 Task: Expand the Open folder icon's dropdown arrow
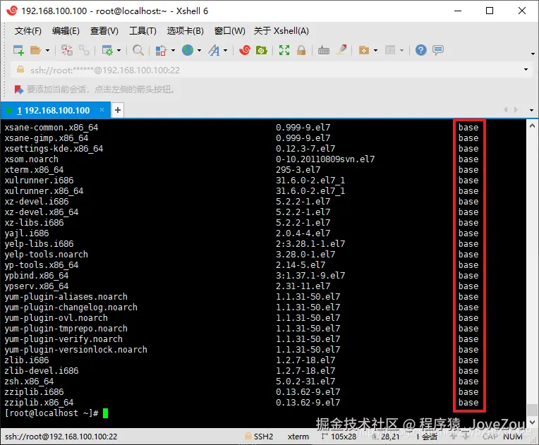point(47,51)
